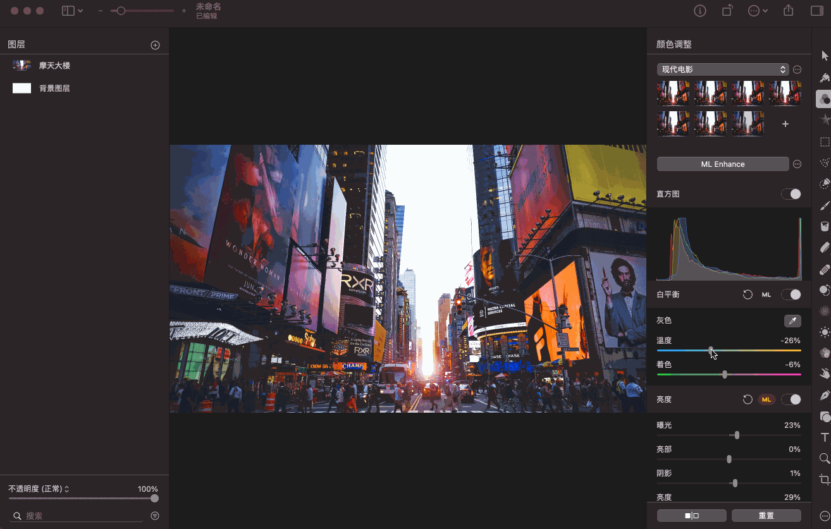Click the 曝光 value 23%
831x529 pixels.
coord(792,425)
